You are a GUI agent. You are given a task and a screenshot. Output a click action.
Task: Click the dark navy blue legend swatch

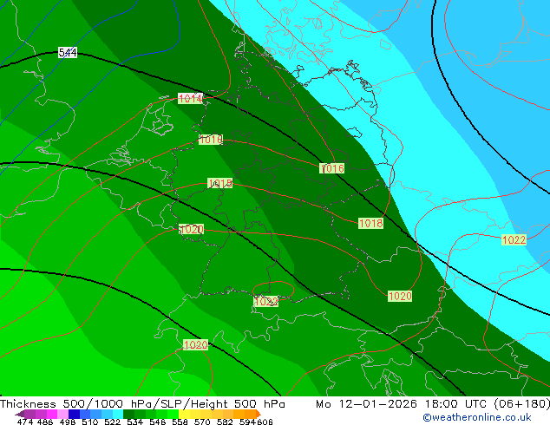[74, 414]
